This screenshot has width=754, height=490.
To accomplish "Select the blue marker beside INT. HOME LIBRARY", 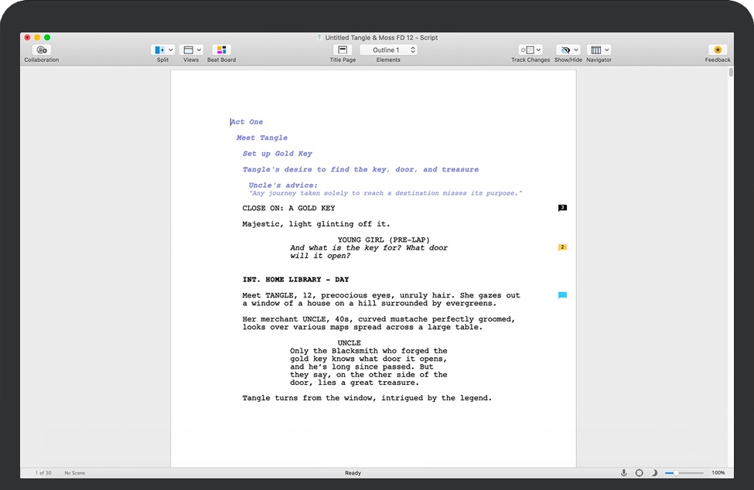I will pos(562,294).
